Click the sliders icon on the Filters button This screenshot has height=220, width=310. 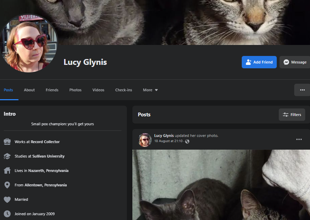click(286, 115)
